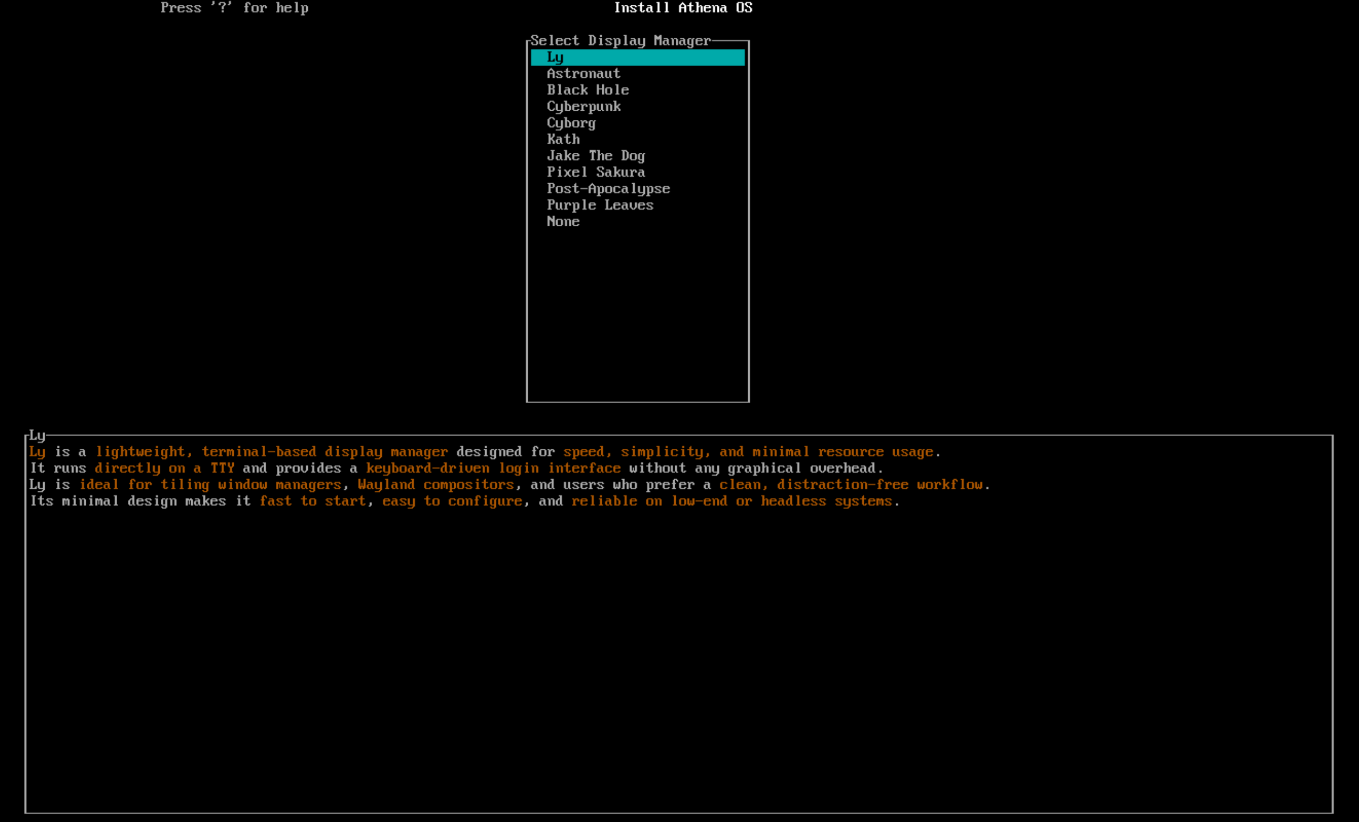Open help via the '?' prompt
1359x822 pixels.
pyautogui.click(x=234, y=7)
